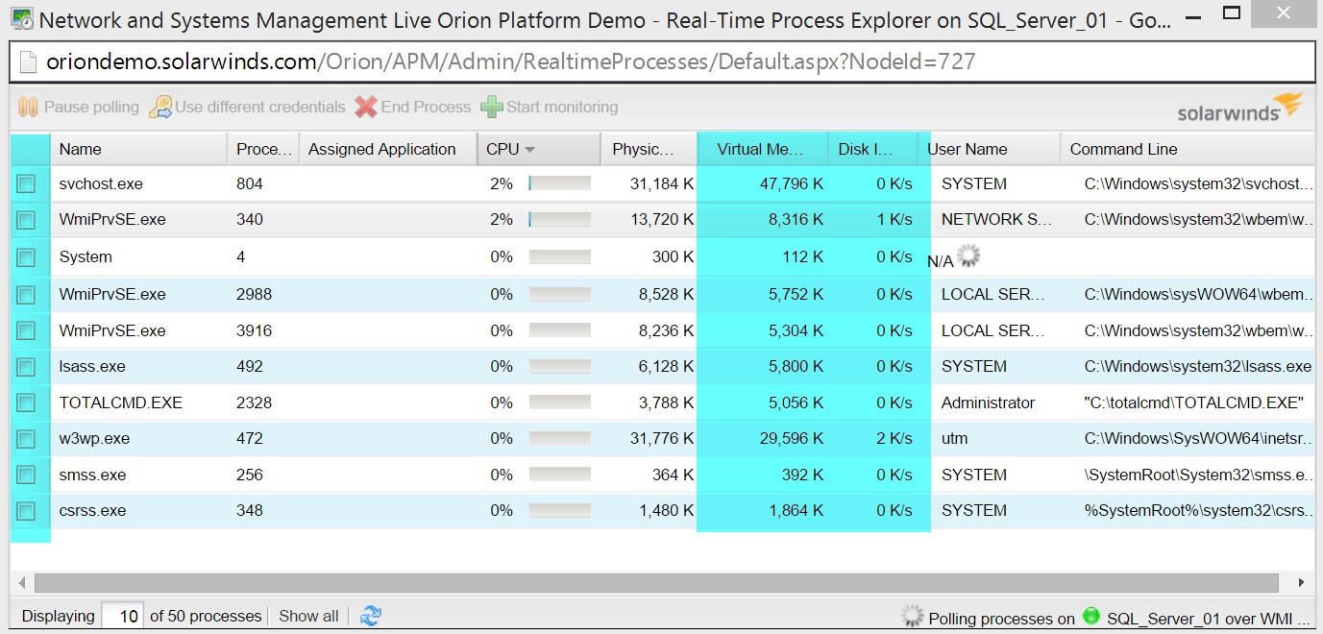Click the scrollbar left arrow

22,582
